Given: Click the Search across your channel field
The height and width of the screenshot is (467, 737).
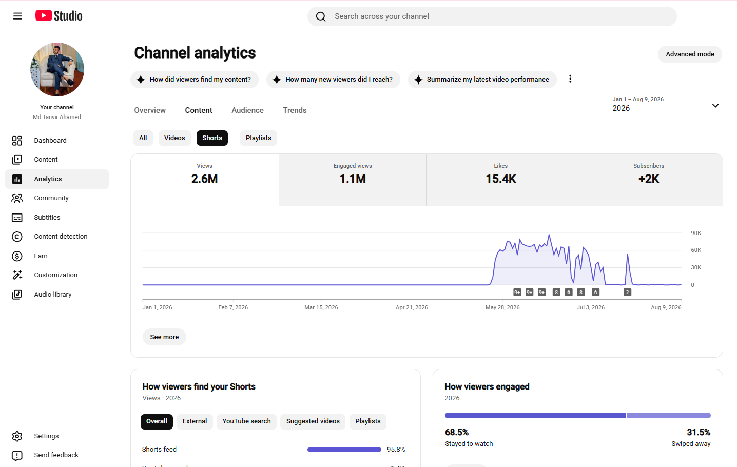Looking at the screenshot, I should tap(492, 16).
